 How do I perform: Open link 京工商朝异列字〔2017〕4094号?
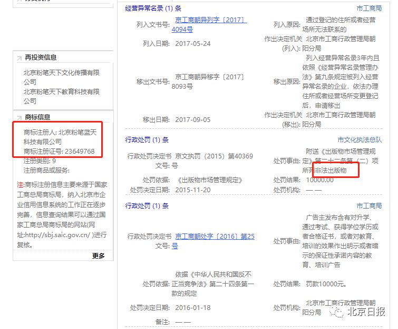tap(209, 25)
